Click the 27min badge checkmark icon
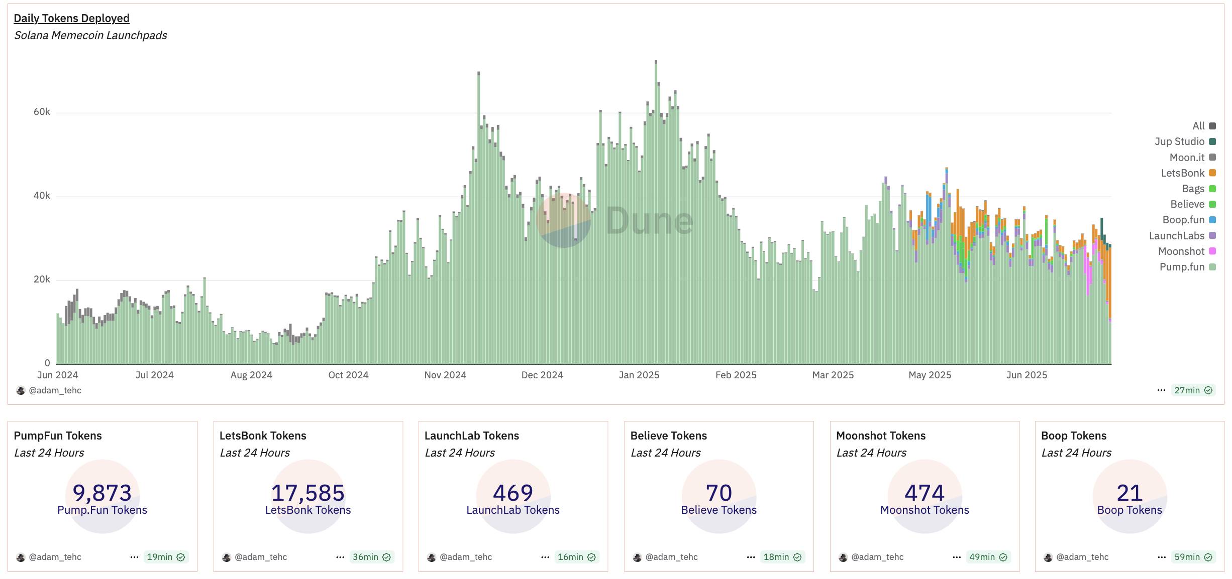This screenshot has height=579, width=1232. [1208, 390]
